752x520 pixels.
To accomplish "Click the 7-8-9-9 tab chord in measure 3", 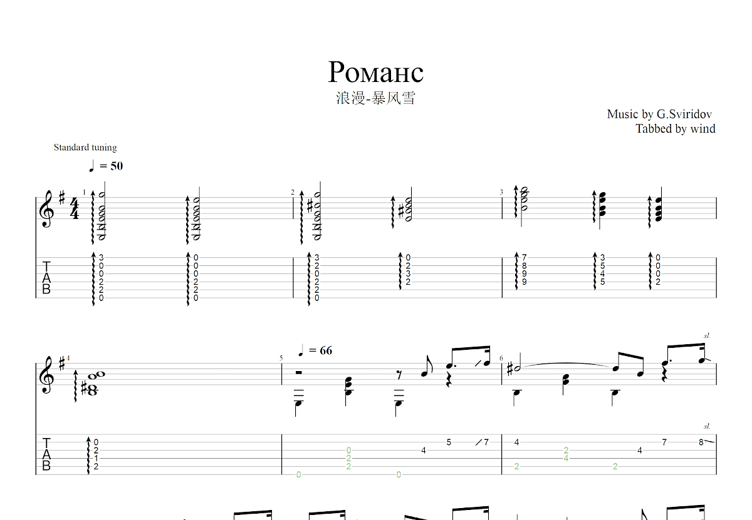I will (x=525, y=270).
